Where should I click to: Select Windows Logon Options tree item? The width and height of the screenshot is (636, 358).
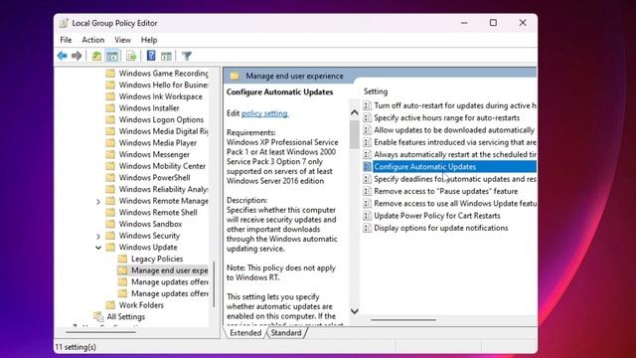pyautogui.click(x=161, y=119)
